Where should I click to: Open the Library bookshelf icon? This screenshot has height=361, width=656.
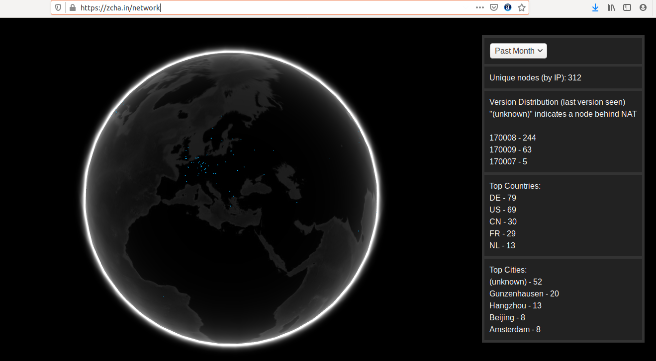(x=611, y=7)
